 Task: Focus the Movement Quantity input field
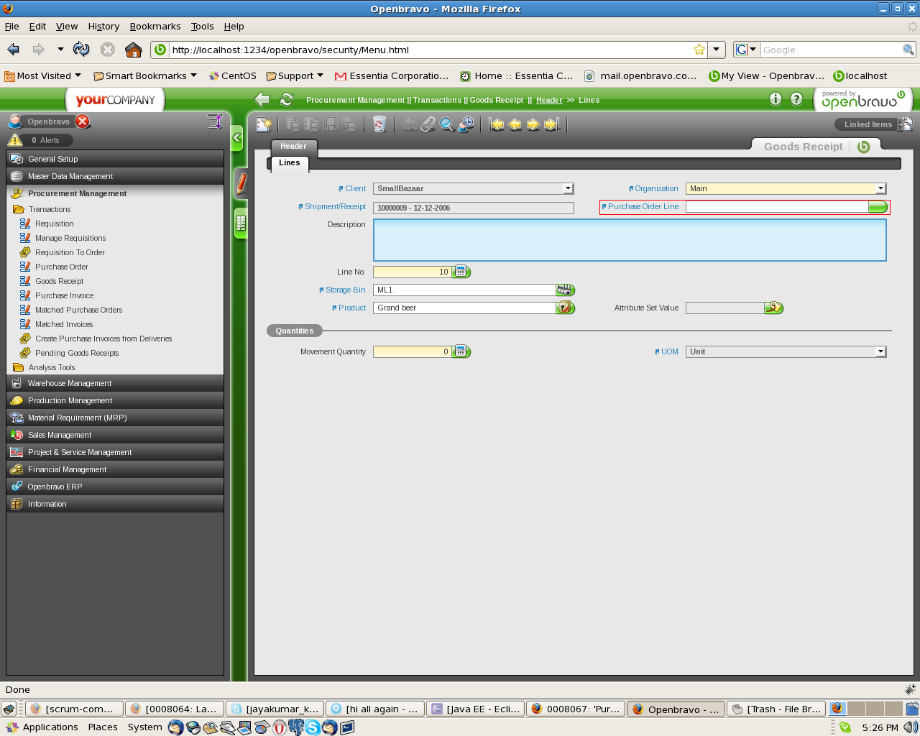coord(413,351)
